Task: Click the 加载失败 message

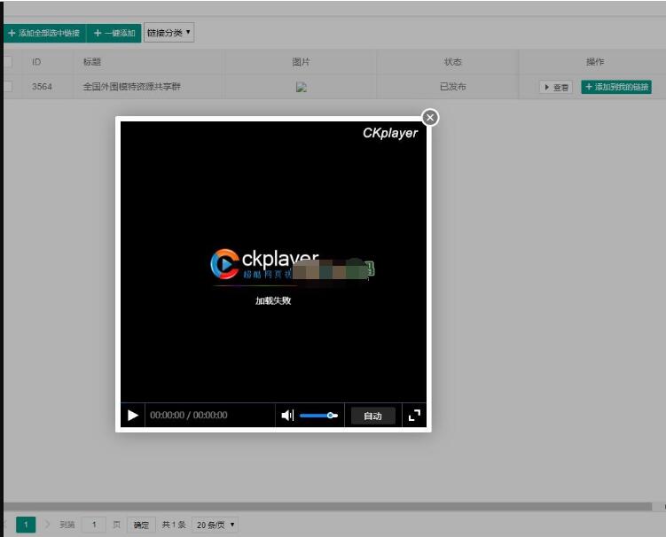Action: pyautogui.click(x=273, y=300)
